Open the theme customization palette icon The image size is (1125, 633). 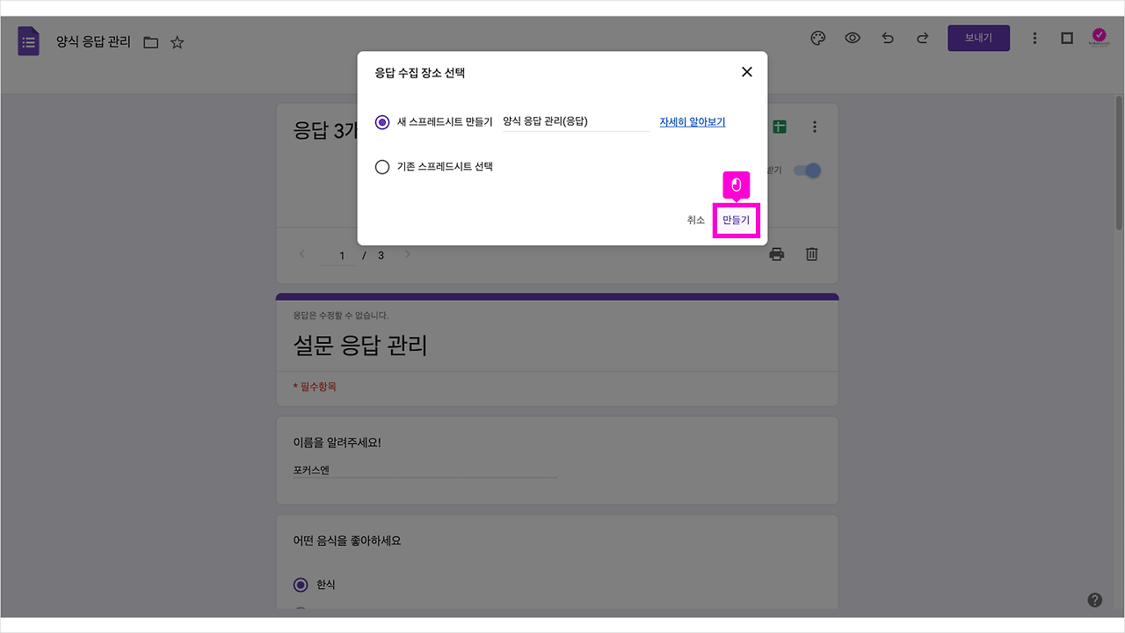pyautogui.click(x=817, y=38)
